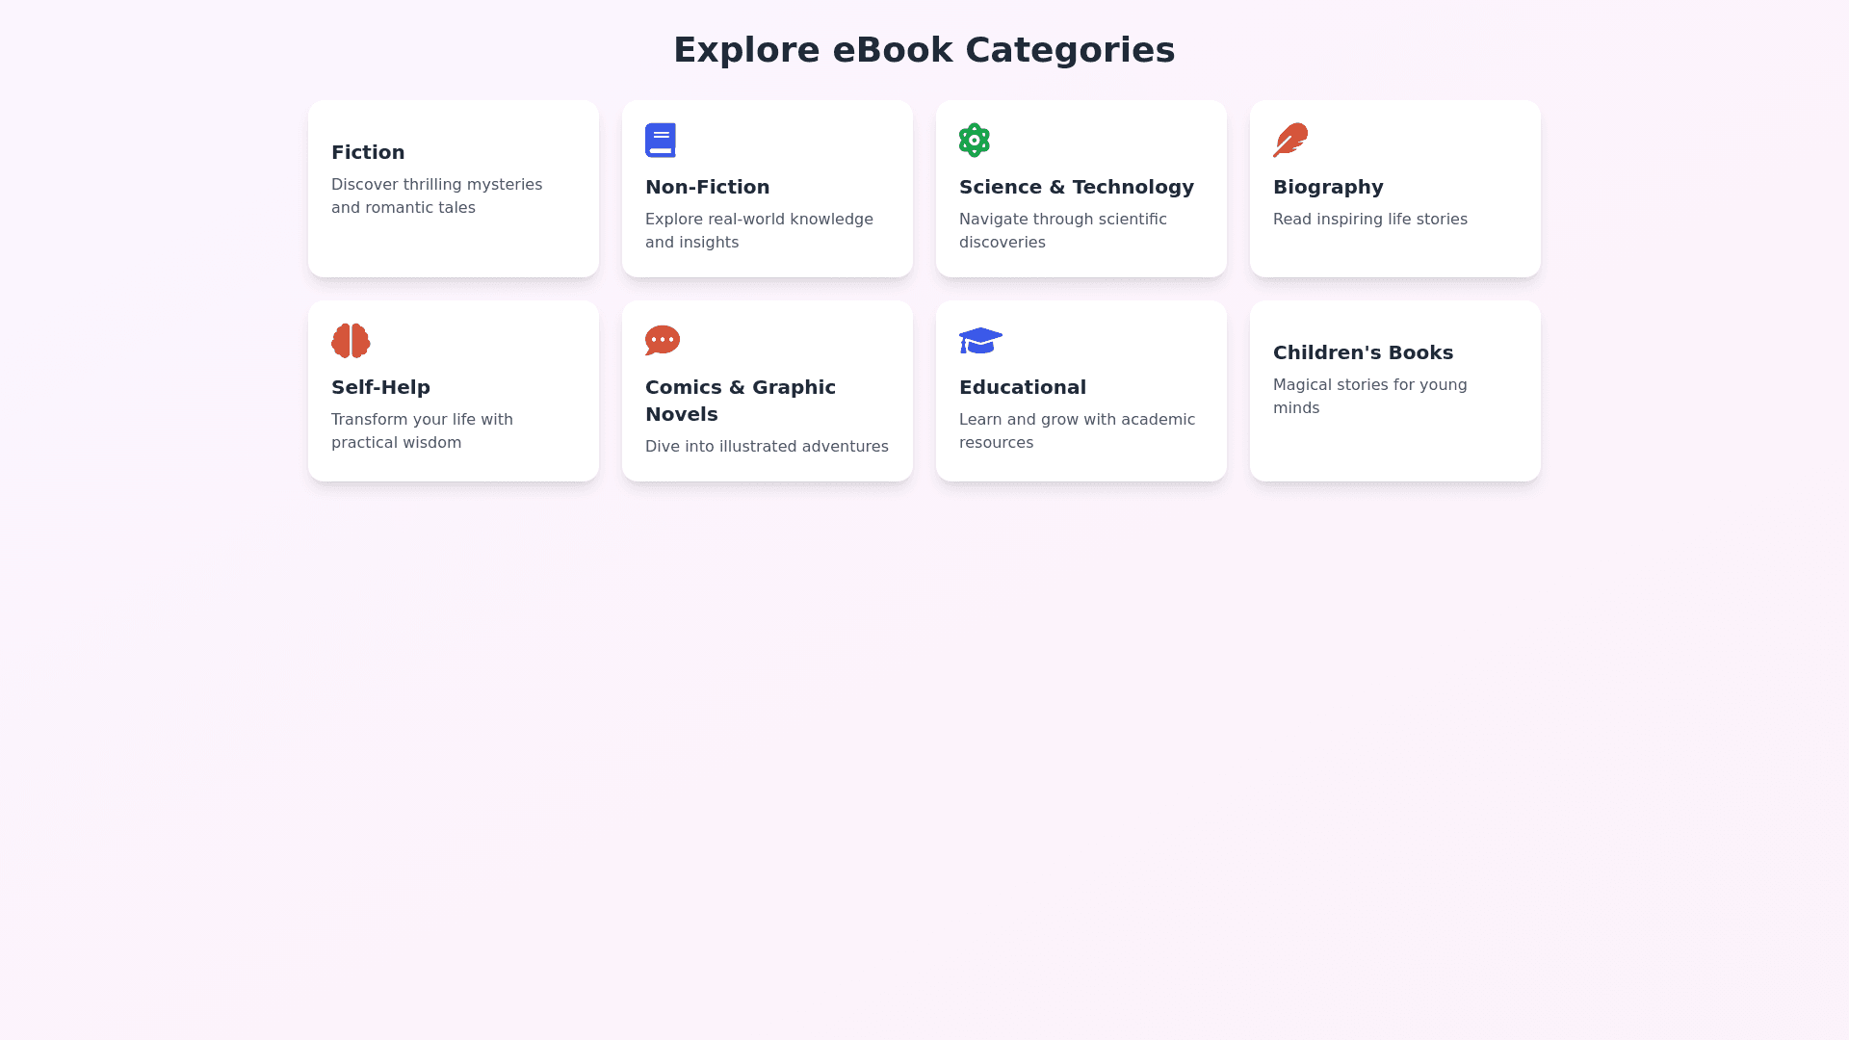Click the red feather quill icon

click(1290, 141)
